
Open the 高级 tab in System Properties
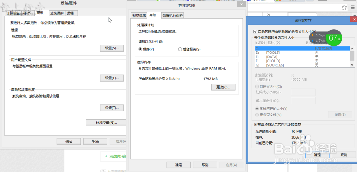tap(42, 13)
